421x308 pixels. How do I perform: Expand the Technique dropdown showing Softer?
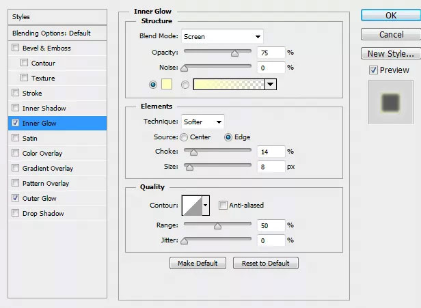203,122
